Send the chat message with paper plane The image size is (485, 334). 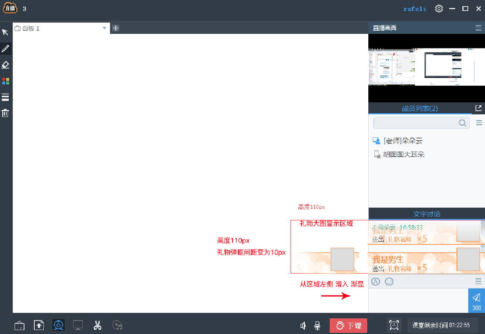click(476, 300)
